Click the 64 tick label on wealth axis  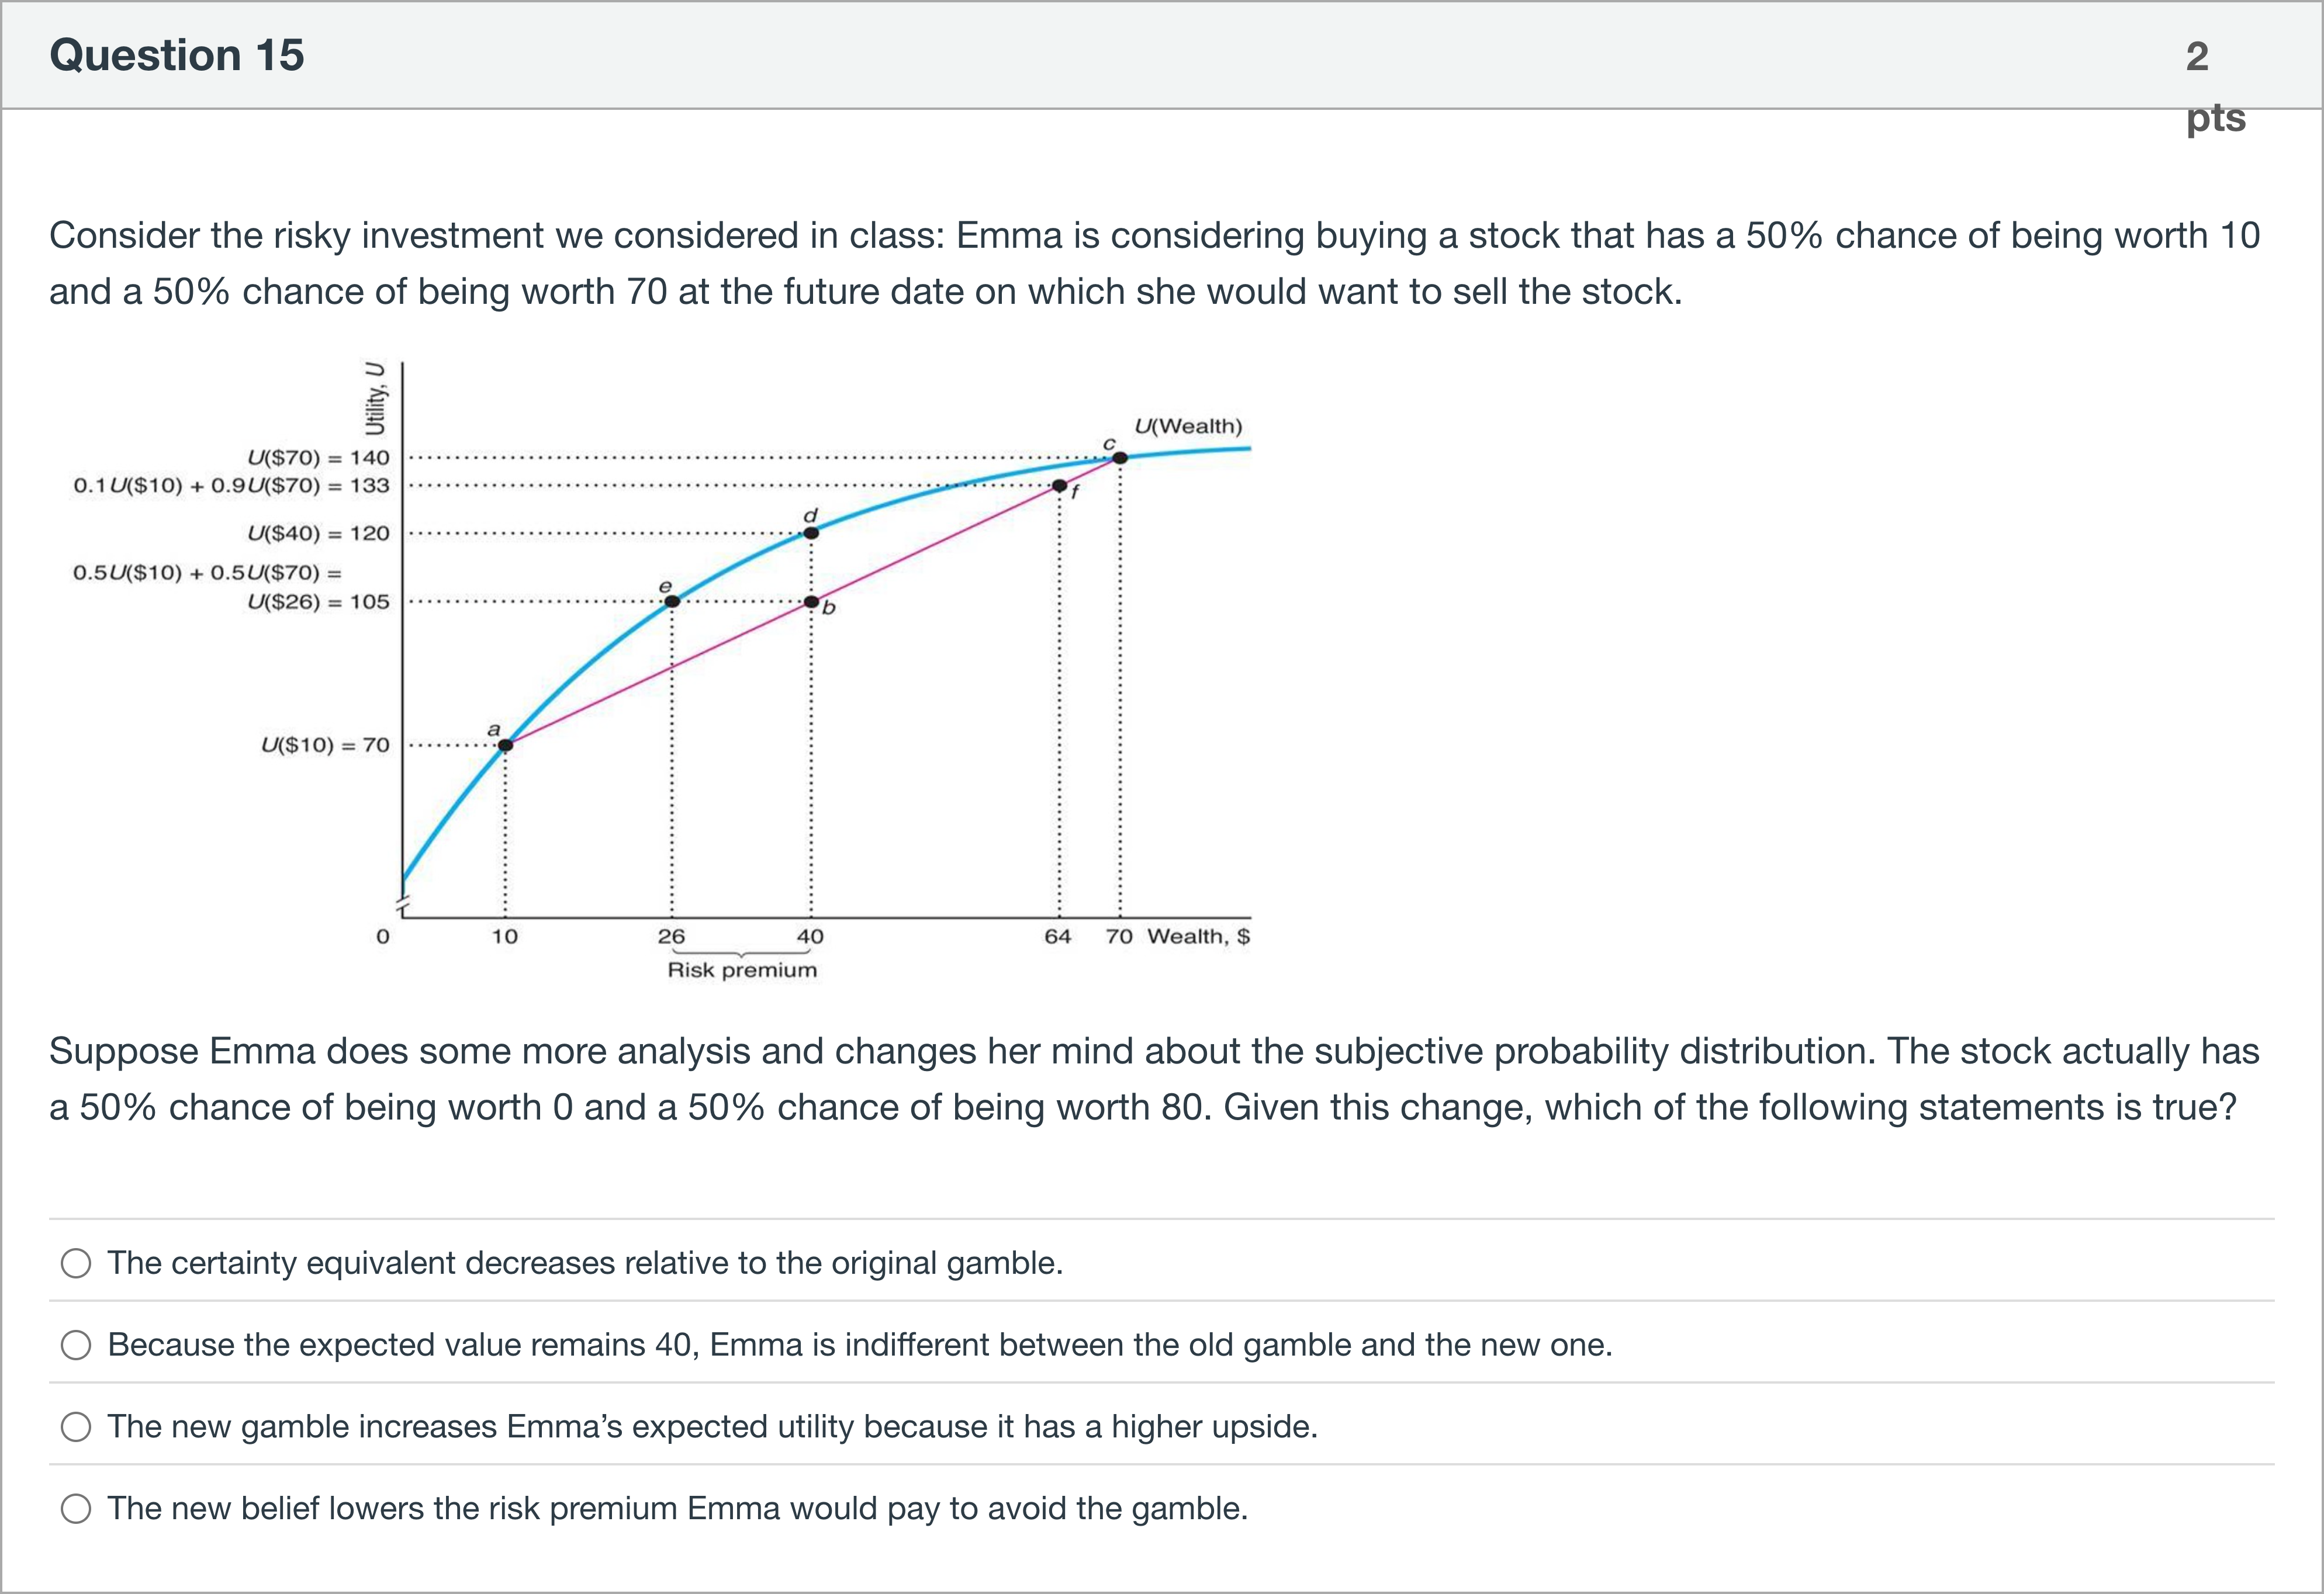(x=1057, y=937)
